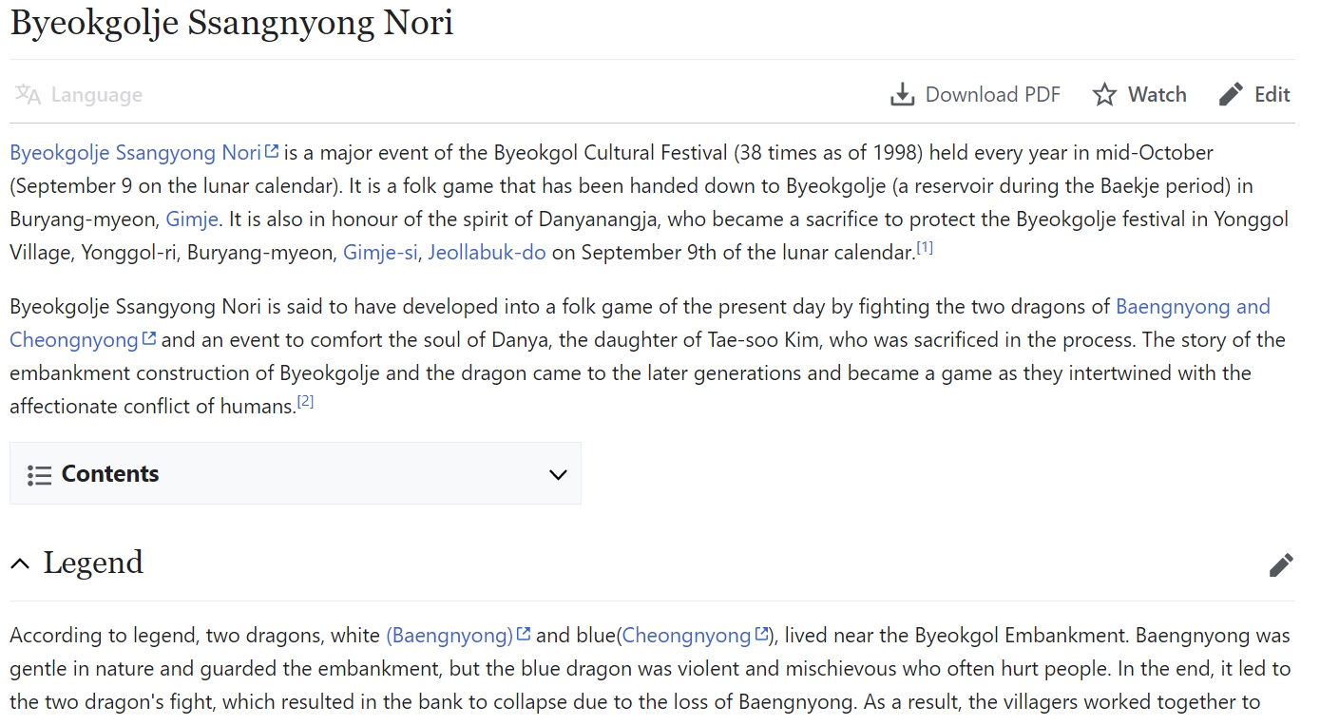
Task: Open the Baengnyong and Cheongnyong link
Action: (x=1193, y=307)
